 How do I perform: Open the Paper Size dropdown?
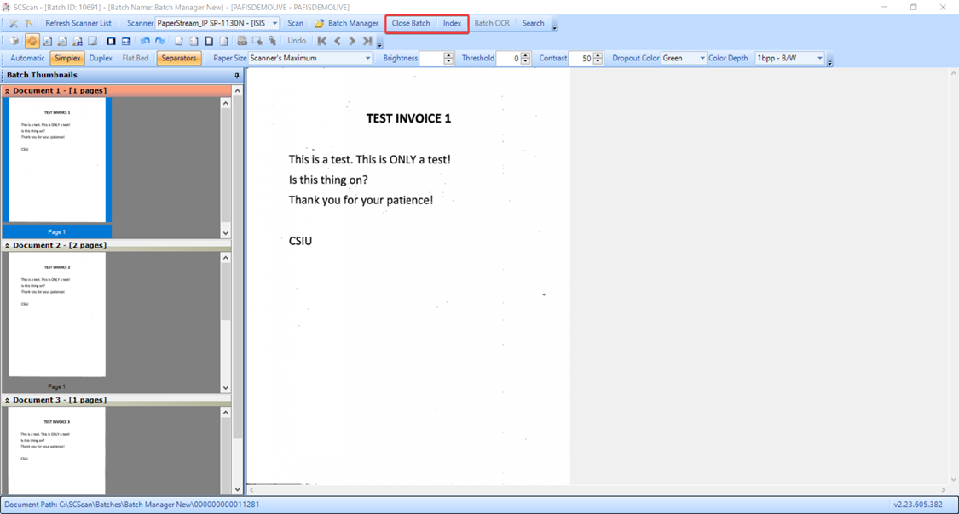point(367,59)
